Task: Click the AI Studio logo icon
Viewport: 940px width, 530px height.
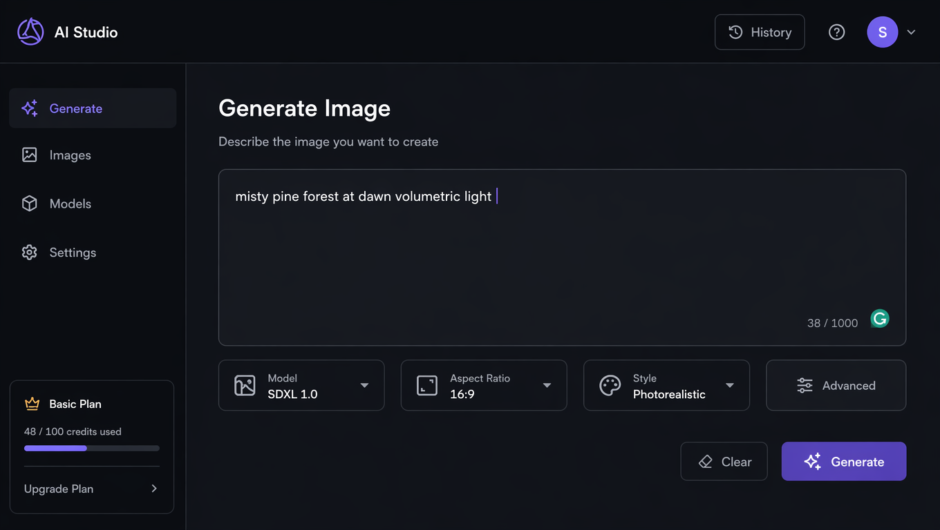Action: (30, 32)
